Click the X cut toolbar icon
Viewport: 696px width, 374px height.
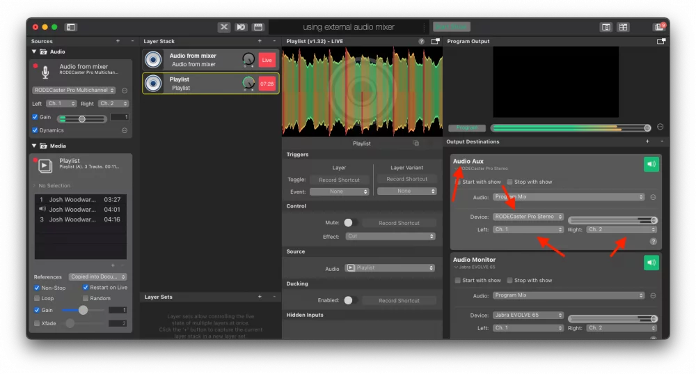[223, 27]
